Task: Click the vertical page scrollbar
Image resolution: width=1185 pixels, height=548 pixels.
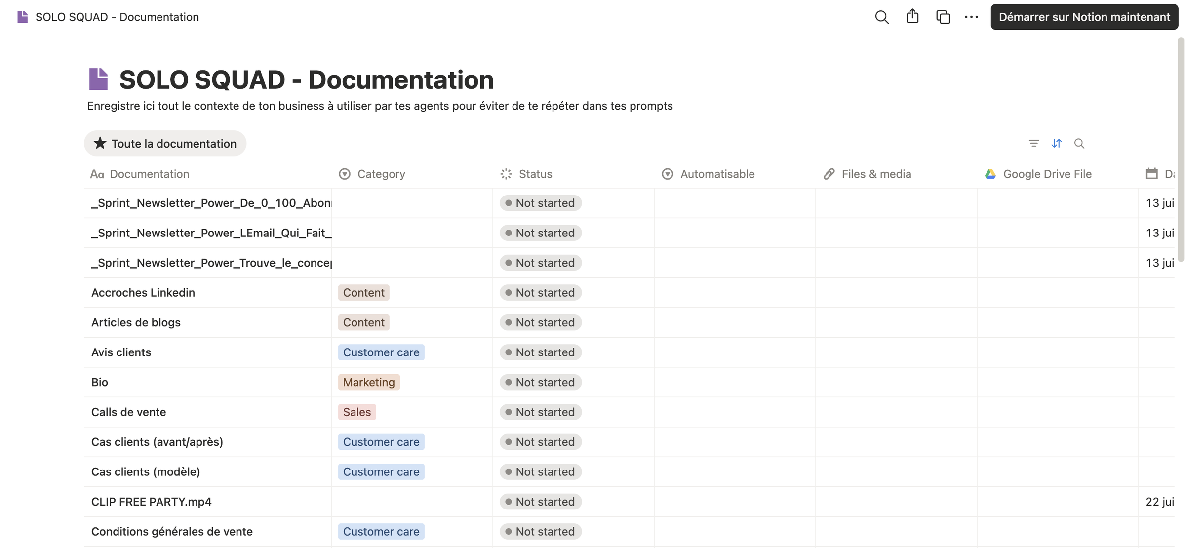Action: [1181, 149]
